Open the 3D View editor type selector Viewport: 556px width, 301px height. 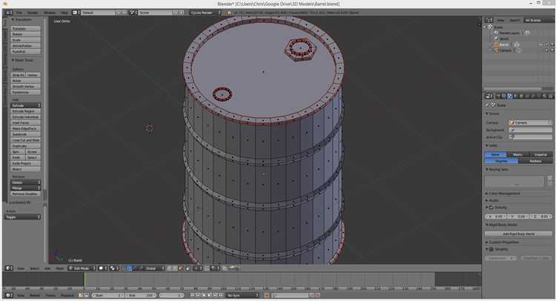tap(9, 268)
